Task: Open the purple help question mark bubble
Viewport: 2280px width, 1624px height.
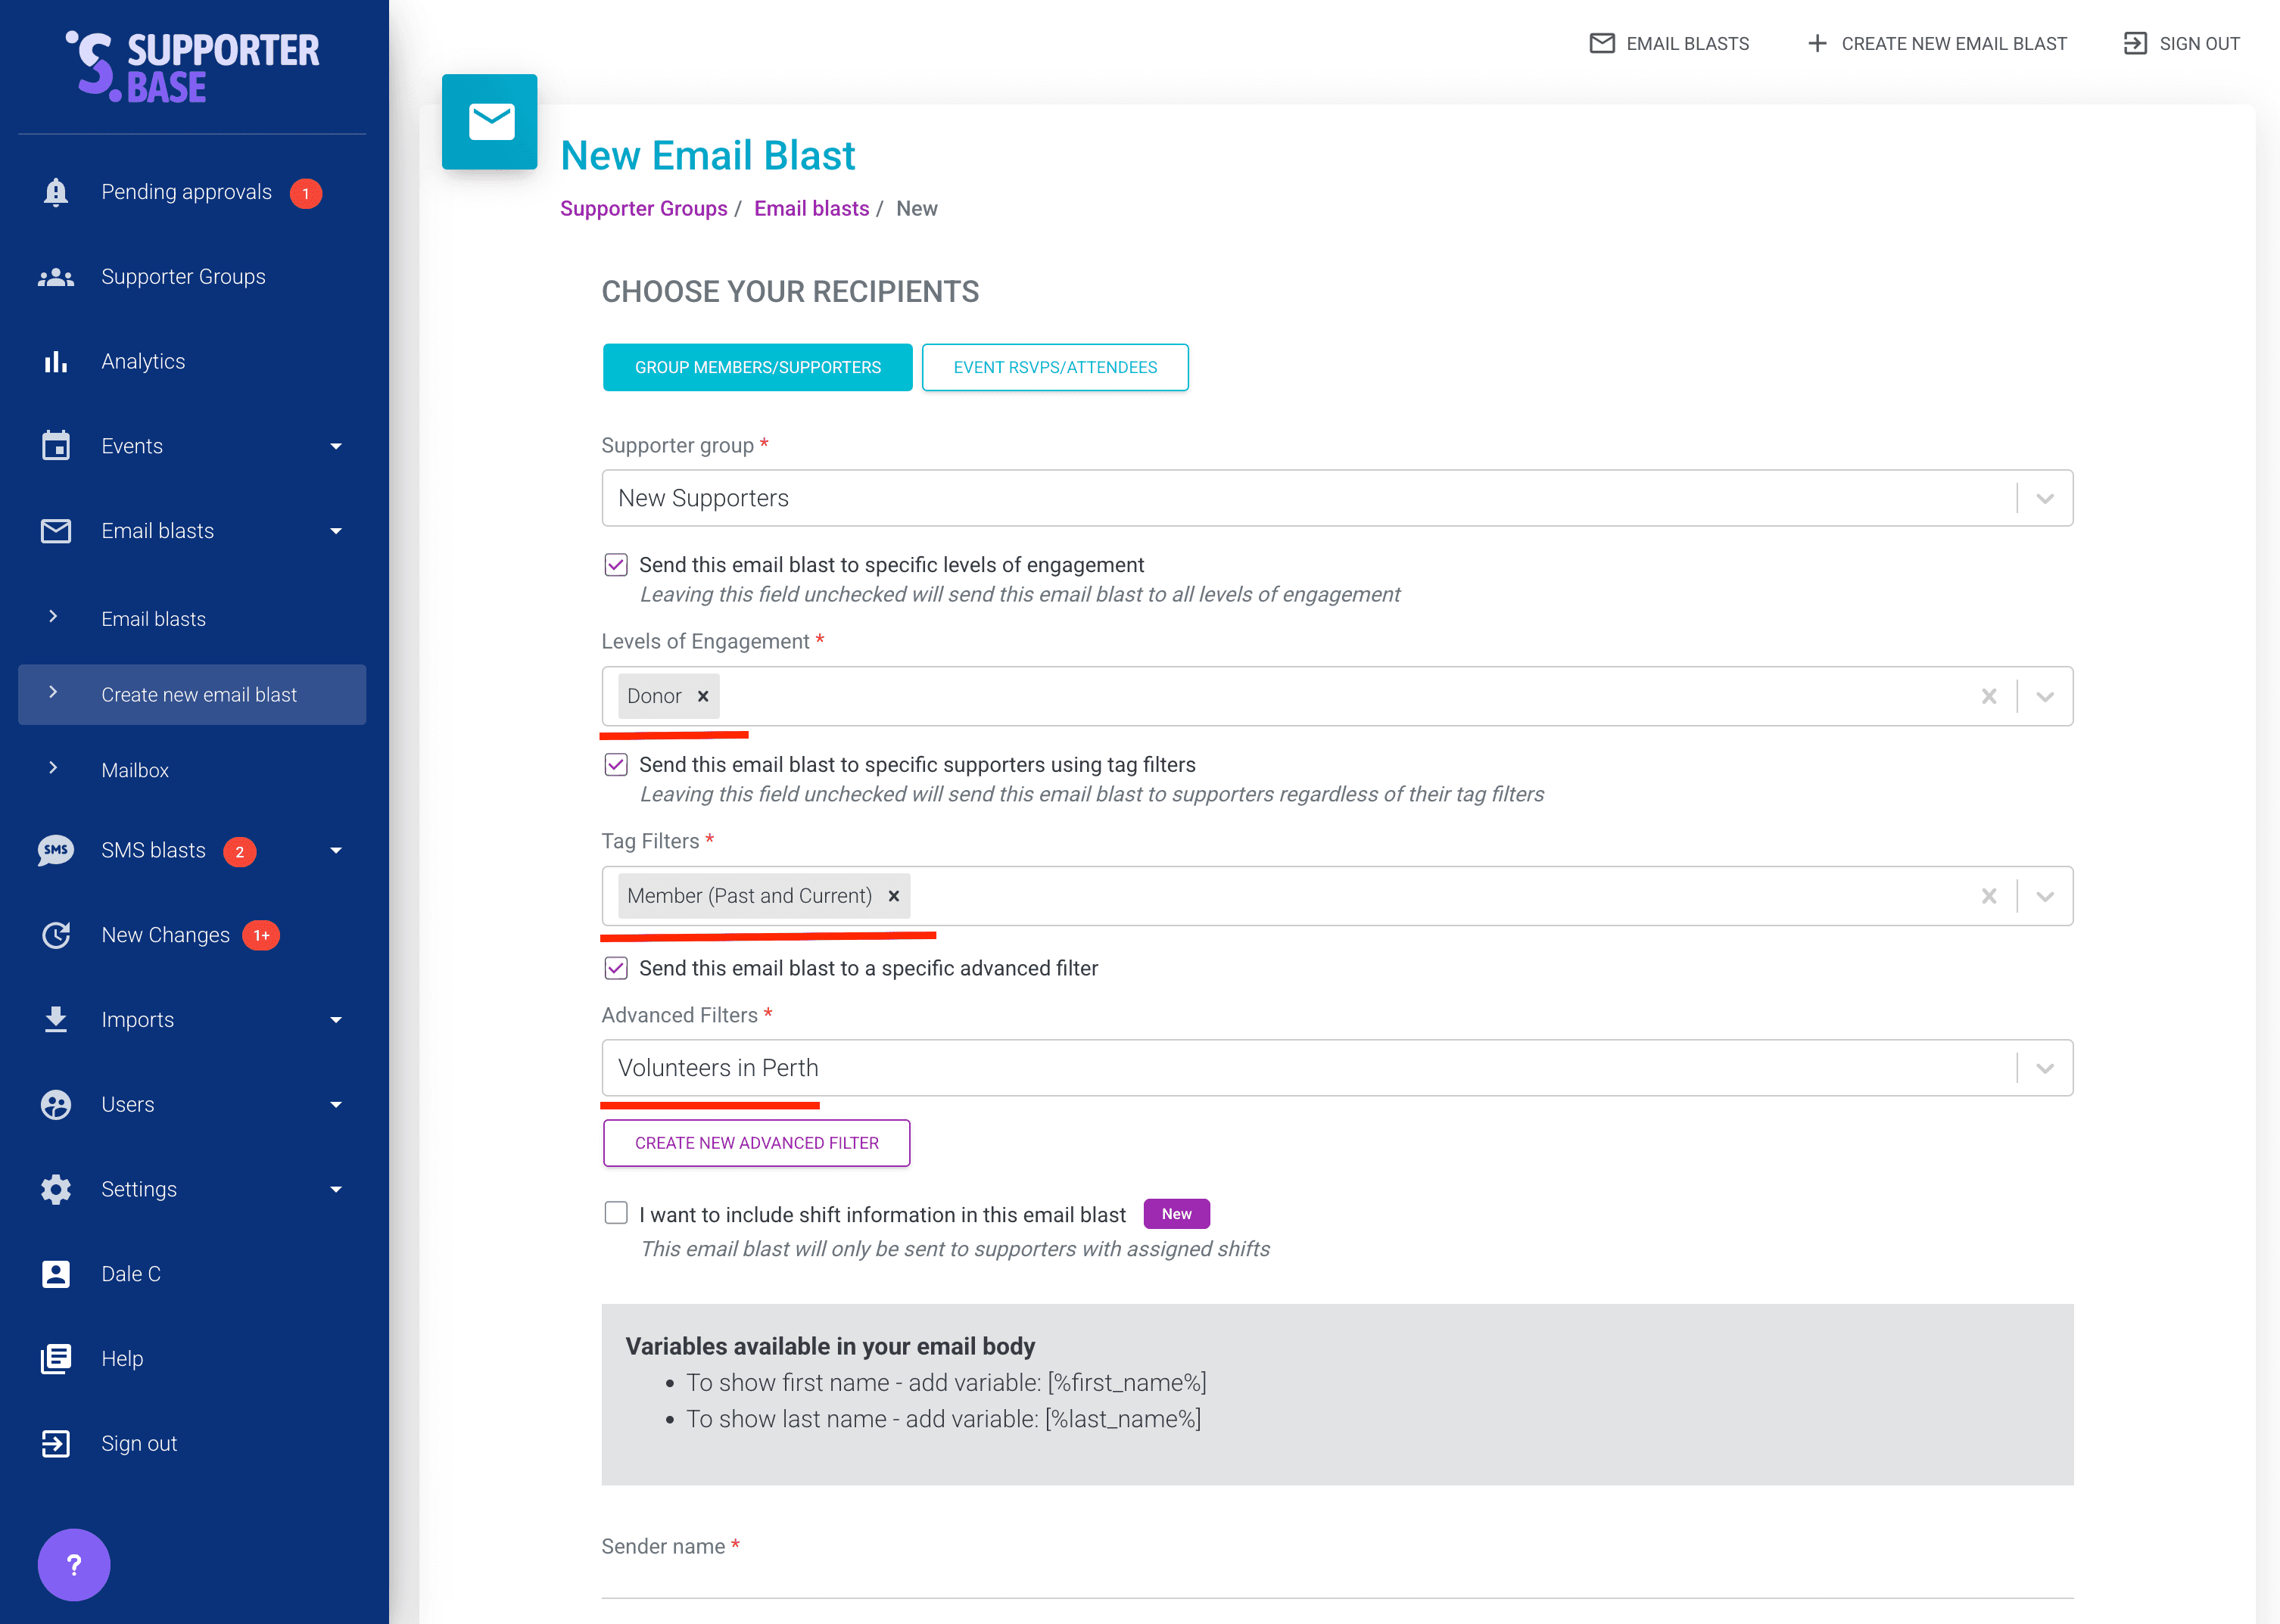Action: [x=74, y=1564]
